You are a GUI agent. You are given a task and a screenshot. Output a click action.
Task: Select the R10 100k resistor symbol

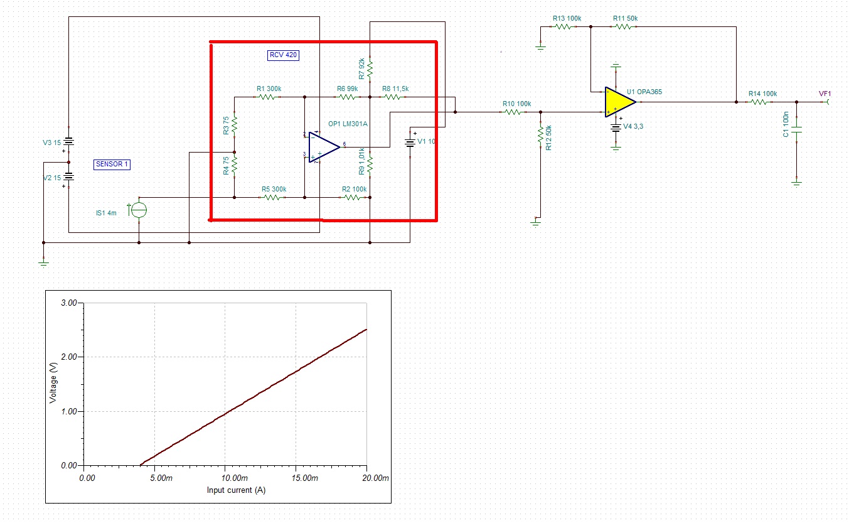(x=513, y=112)
